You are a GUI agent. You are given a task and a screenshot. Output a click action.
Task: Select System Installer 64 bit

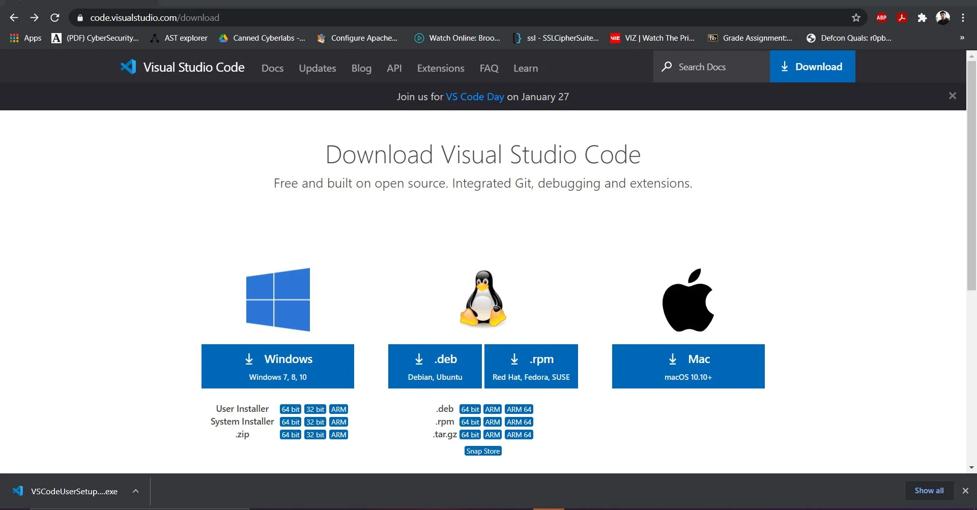[x=291, y=422]
